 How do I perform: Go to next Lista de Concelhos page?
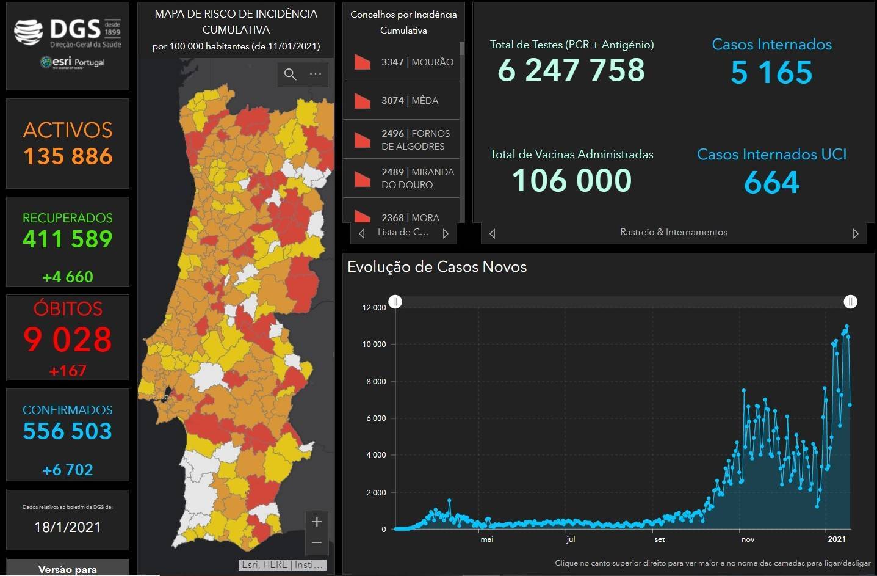click(446, 233)
